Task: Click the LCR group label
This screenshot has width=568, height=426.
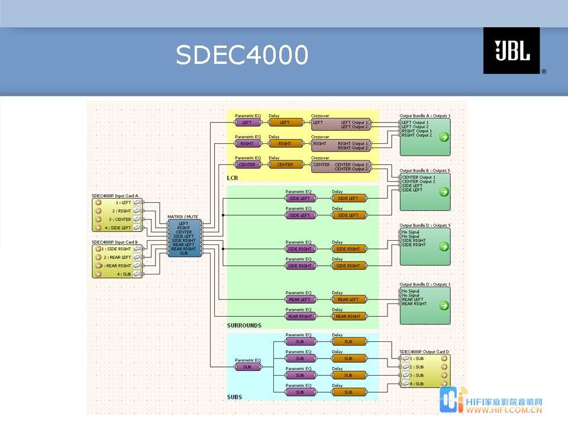Action: (x=233, y=177)
